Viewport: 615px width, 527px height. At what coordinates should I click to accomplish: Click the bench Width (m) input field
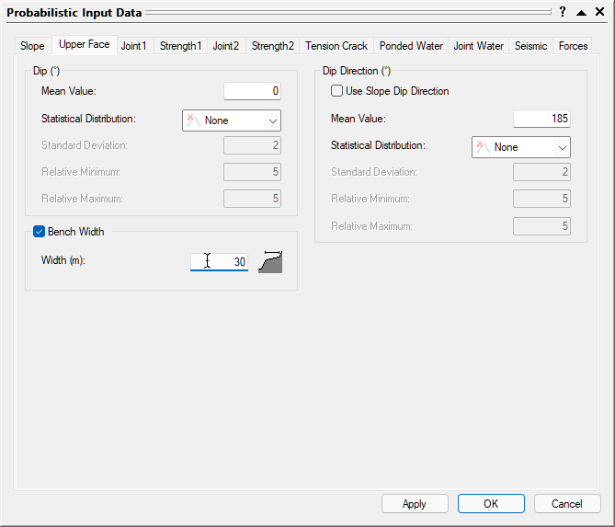pyautogui.click(x=220, y=262)
